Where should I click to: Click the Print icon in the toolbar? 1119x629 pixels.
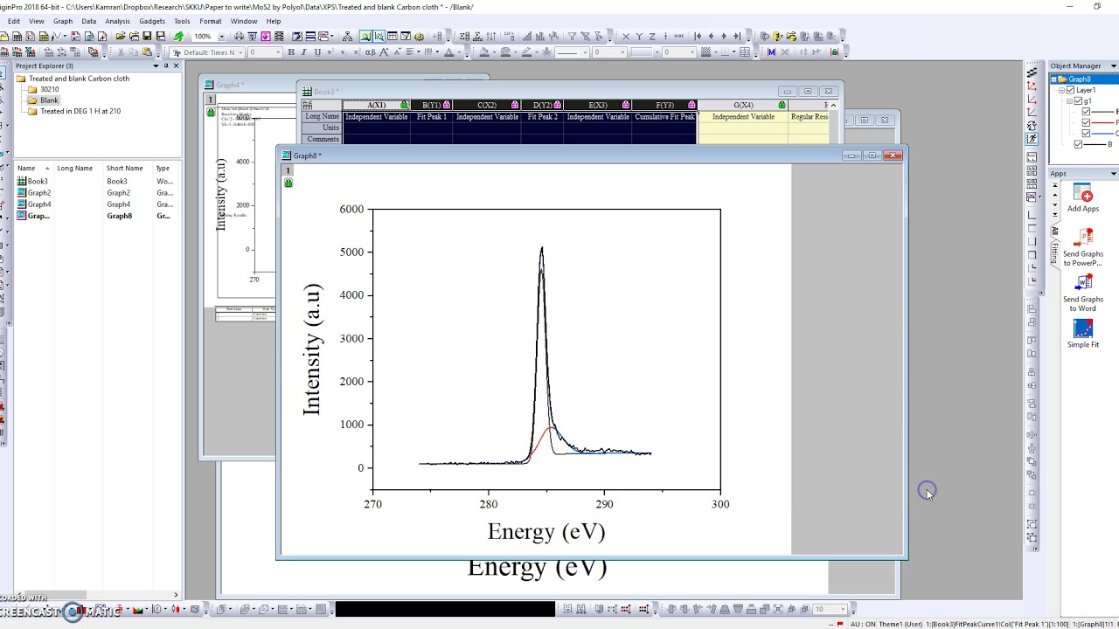(x=239, y=36)
